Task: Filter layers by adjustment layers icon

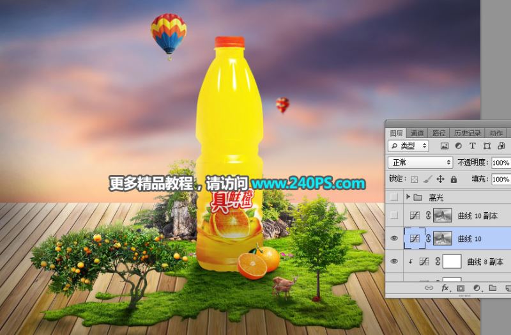Action: tap(458, 146)
